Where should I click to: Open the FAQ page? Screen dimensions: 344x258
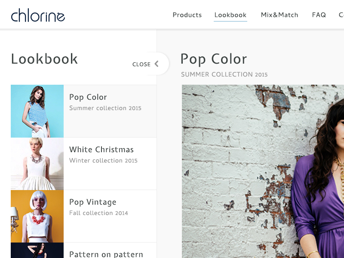[x=319, y=15]
